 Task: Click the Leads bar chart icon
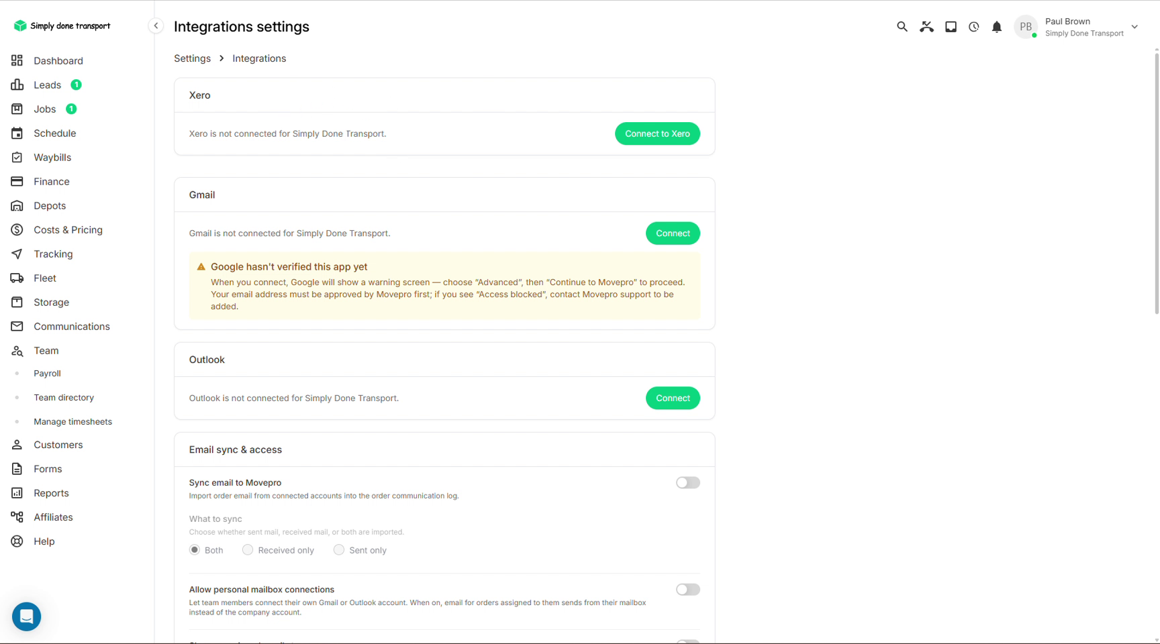coord(17,85)
